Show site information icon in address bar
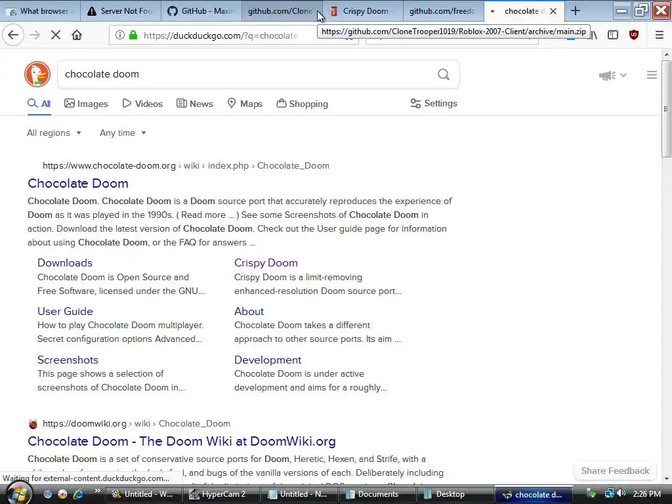The height and width of the screenshot is (504, 672). tap(119, 35)
